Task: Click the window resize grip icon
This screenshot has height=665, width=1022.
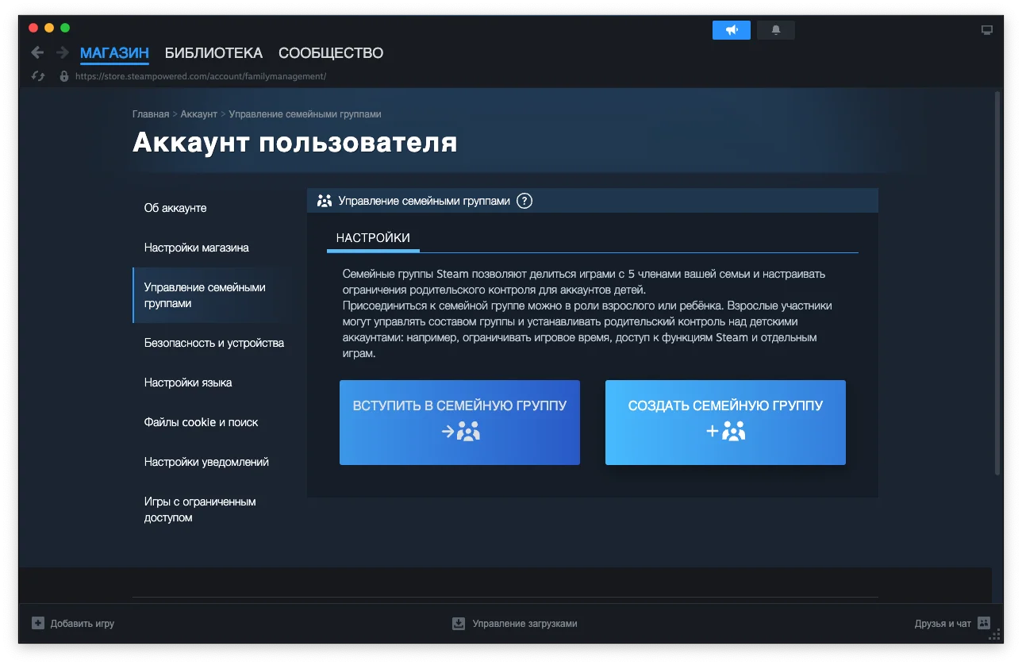Action: pos(995,635)
